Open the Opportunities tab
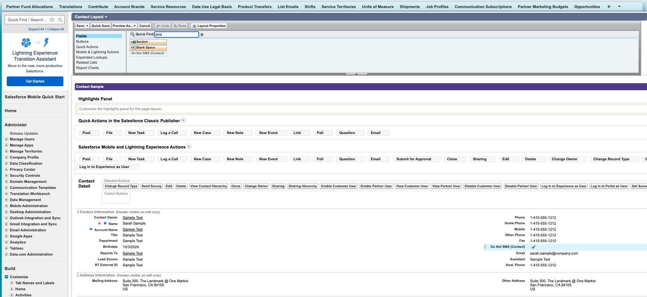 coord(587,7)
